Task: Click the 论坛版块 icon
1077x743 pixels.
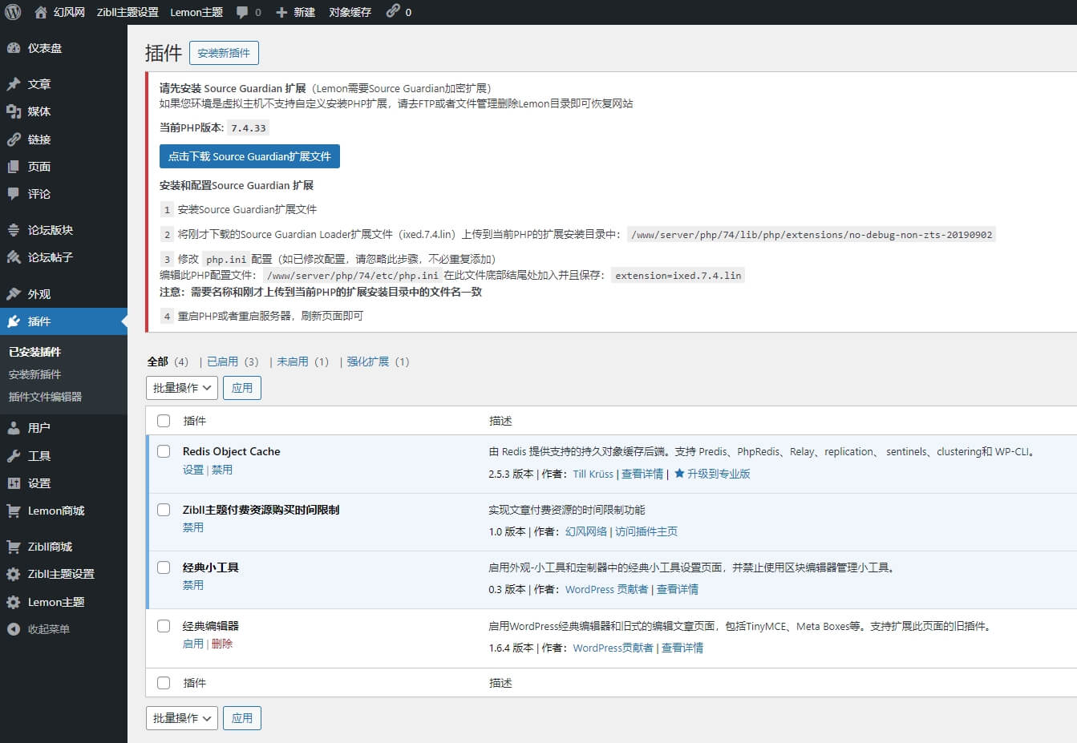Action: click(14, 230)
